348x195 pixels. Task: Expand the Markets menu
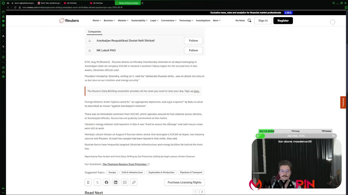(123, 20)
